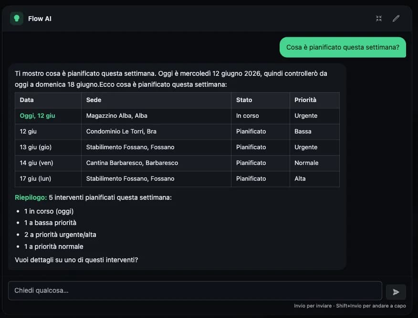
Task: Start a new chat with the pencil icon
Action: pos(396,19)
